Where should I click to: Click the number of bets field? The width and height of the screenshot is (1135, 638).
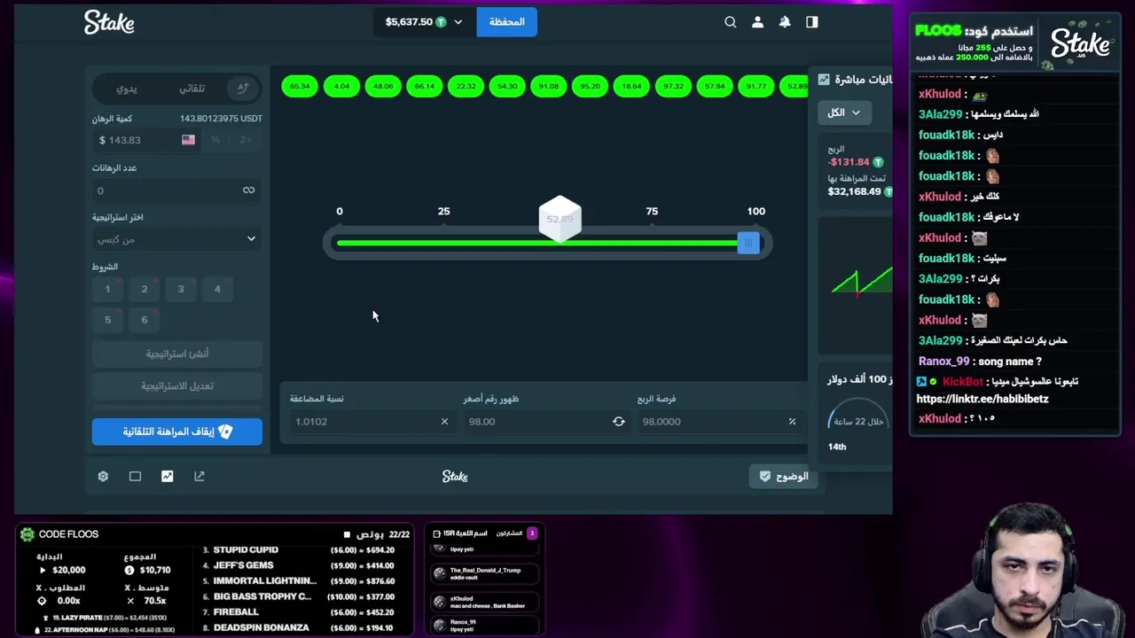(x=177, y=191)
